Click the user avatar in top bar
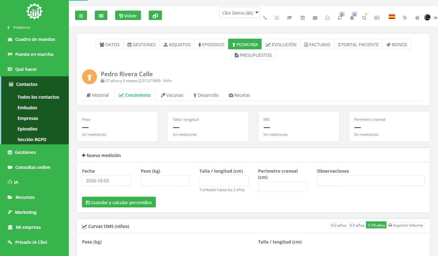 (x=427, y=17)
